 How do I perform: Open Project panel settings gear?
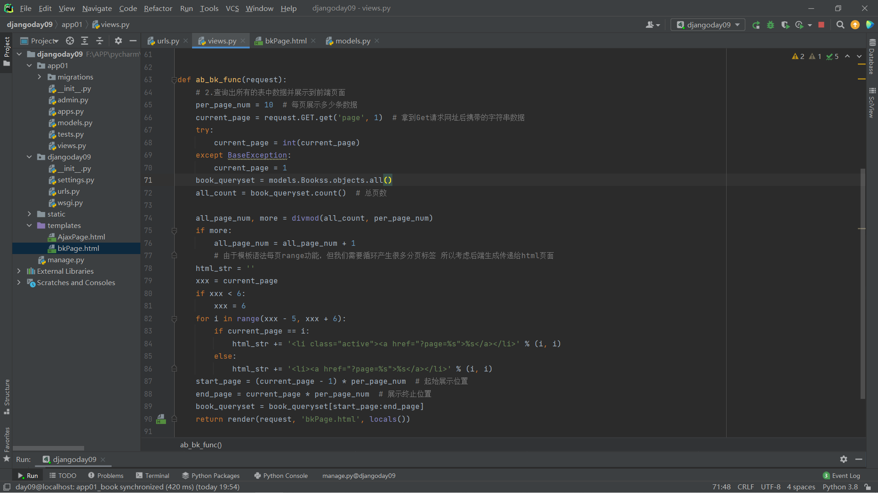click(118, 41)
